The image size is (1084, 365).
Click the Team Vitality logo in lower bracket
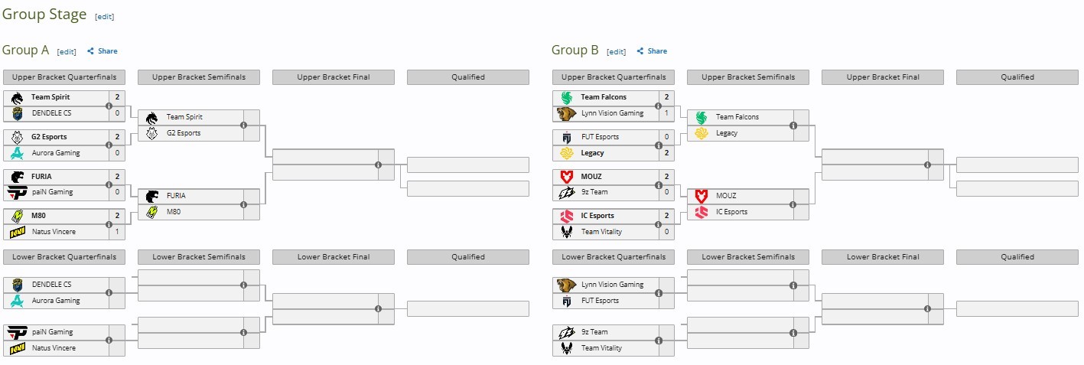coord(566,348)
